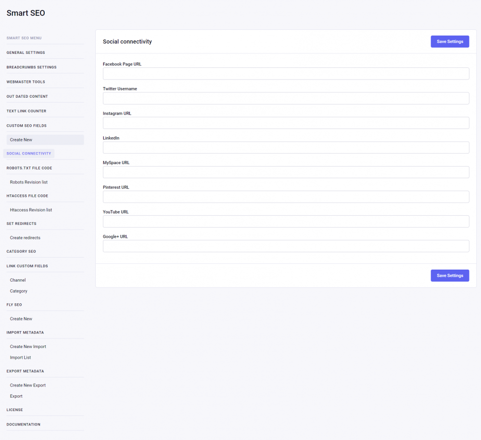Click Create New under Custom SEO Fields
The height and width of the screenshot is (440, 481).
(21, 140)
